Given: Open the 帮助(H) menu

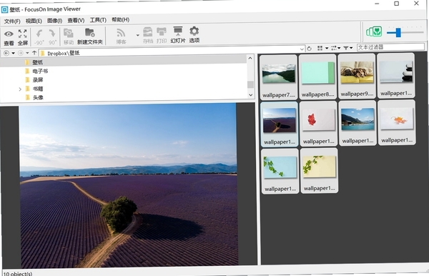Looking at the screenshot, I should pos(120,20).
